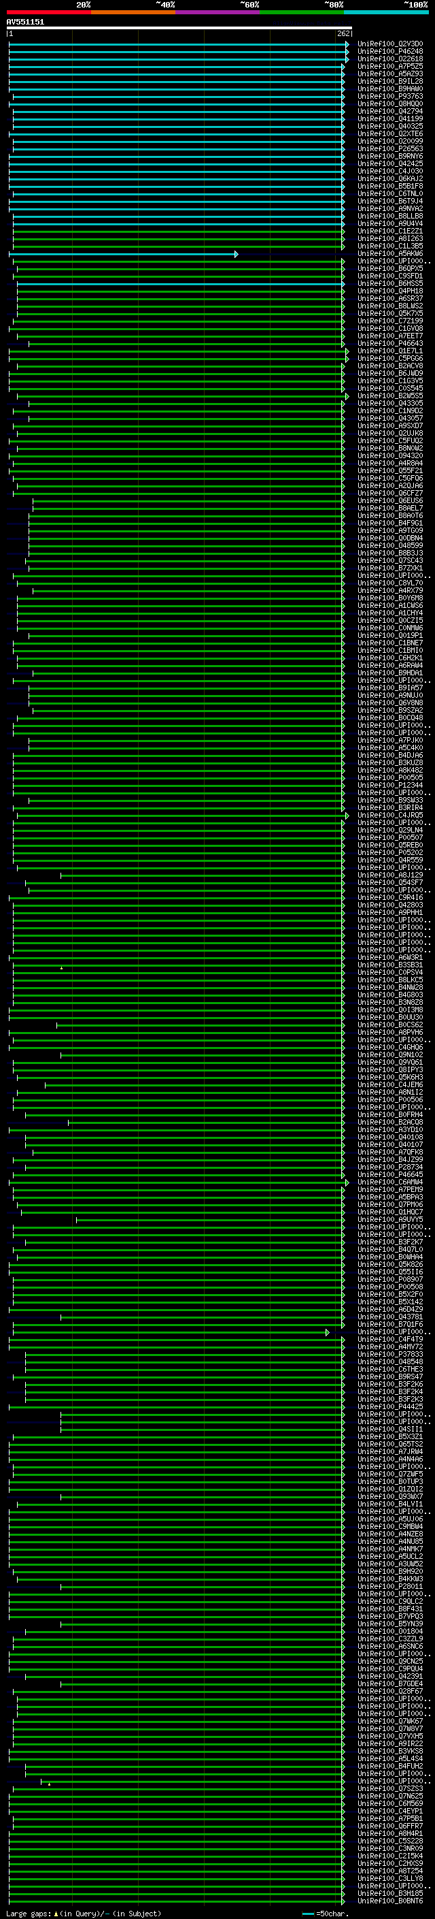The image size is (435, 1919).
Task: Select the UniRef100_P00507 label
Action: click(390, 837)
